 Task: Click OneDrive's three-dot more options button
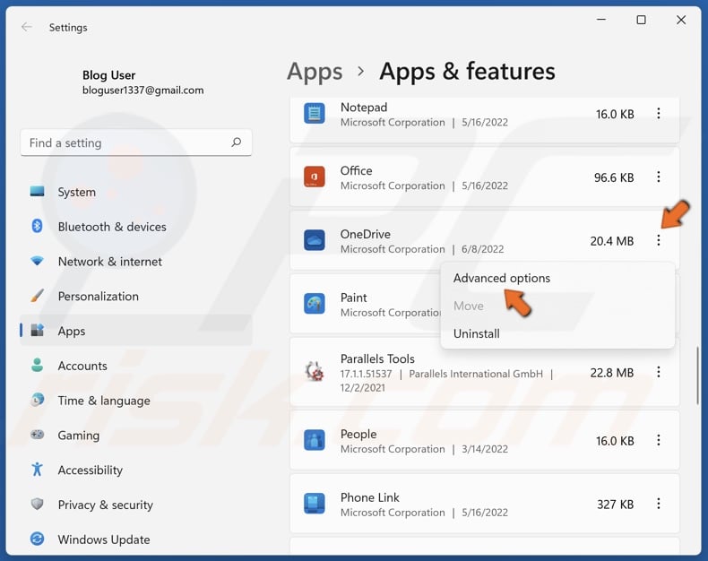click(x=659, y=240)
